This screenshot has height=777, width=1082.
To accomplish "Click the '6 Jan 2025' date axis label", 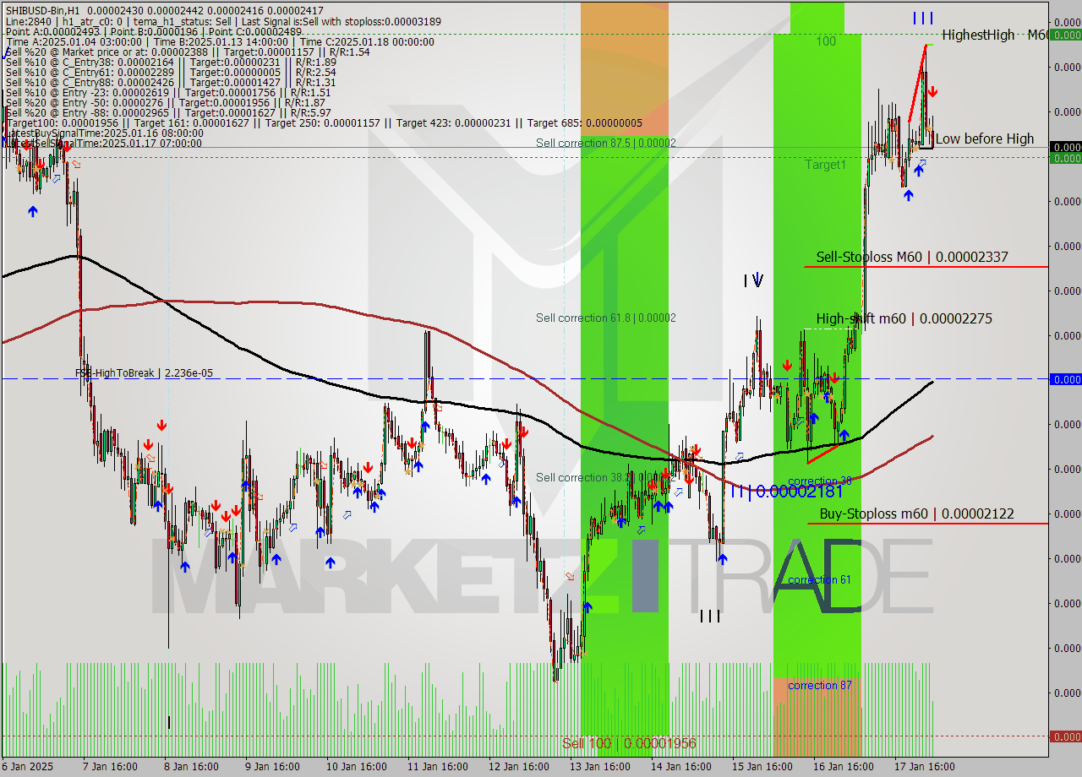I will 27,767.
